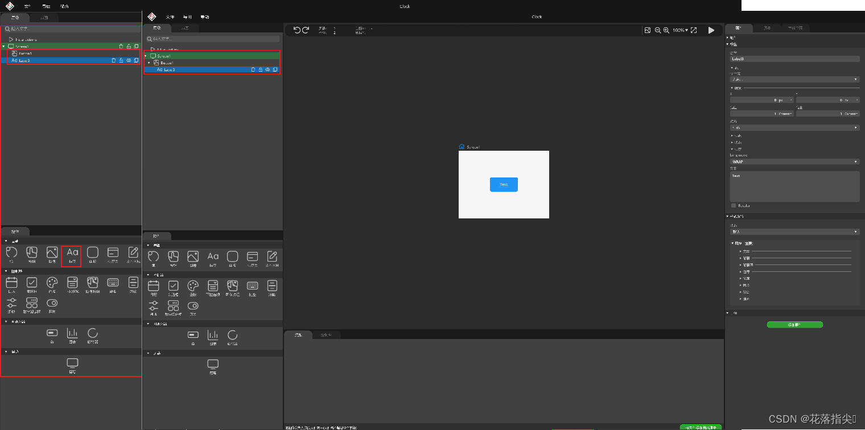The height and width of the screenshot is (430, 865).
Task: Duplicate Label3 via copy icon in main hierarchy
Action: [275, 69]
